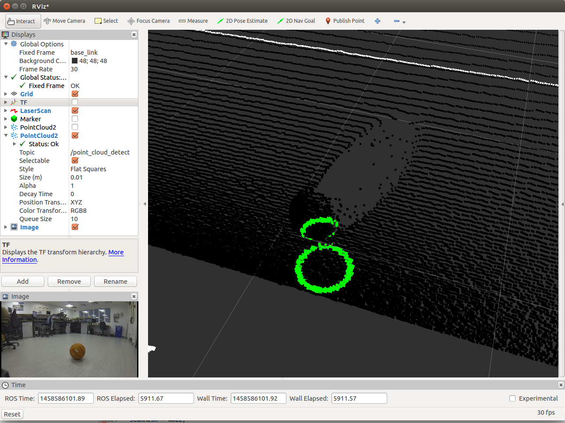Uncheck the second PointCloud2 display checkbox
The image size is (565, 423).
[x=75, y=135]
